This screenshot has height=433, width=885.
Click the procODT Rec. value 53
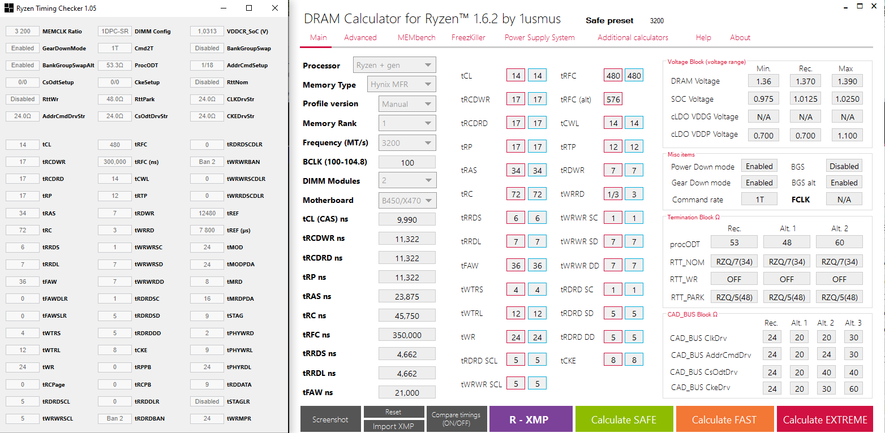(734, 243)
